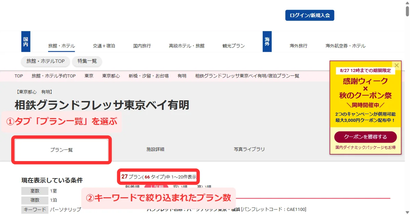
Task: Click the 旅館・ホテルTOP button
Action: pyautogui.click(x=45, y=61)
